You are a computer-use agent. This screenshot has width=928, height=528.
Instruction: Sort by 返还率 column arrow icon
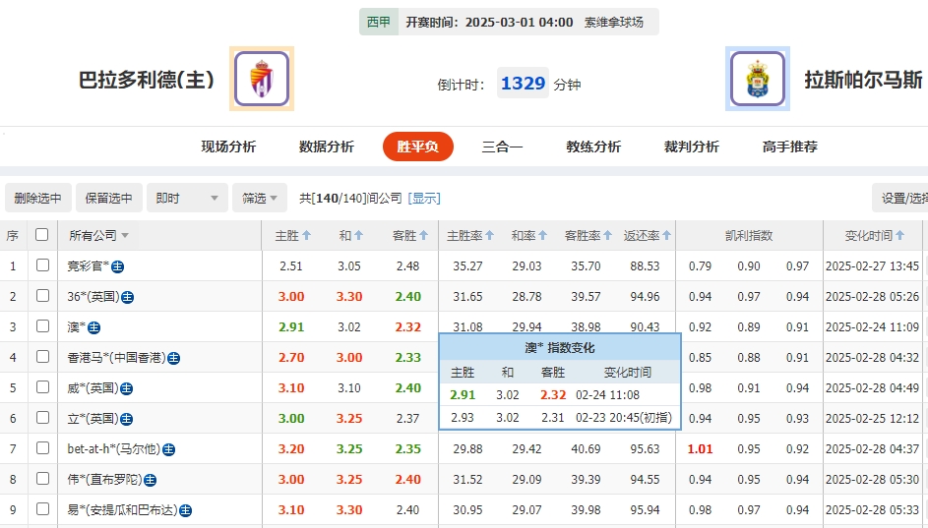click(x=667, y=236)
